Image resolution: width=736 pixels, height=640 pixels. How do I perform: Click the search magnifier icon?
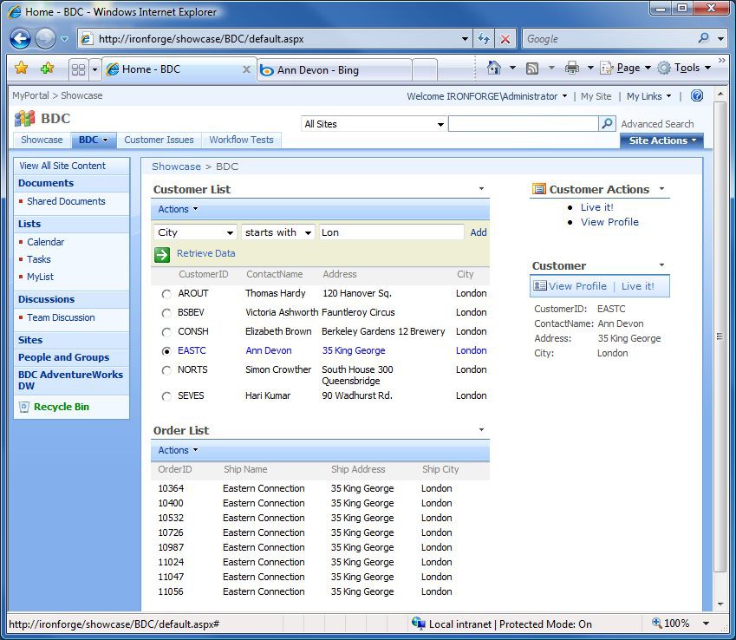(x=606, y=123)
